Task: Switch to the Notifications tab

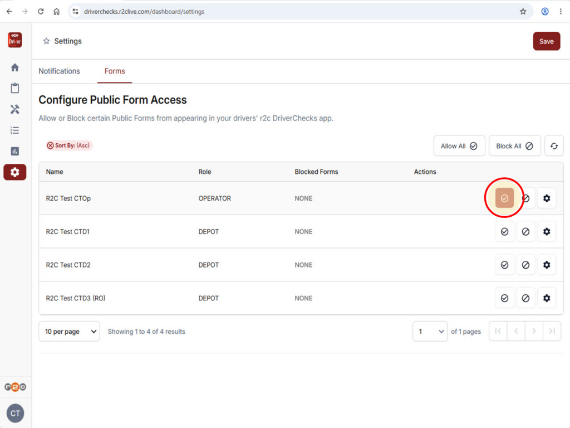Action: [59, 71]
